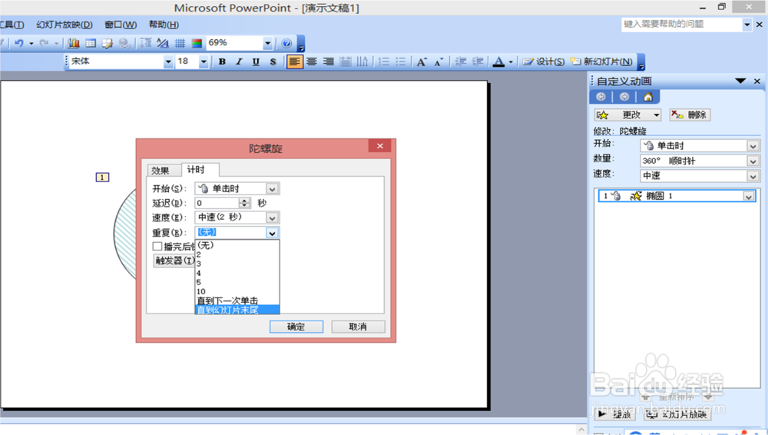The height and width of the screenshot is (435, 768).
Task: Open the Tables and Borders pencil icon
Action: tap(108, 43)
